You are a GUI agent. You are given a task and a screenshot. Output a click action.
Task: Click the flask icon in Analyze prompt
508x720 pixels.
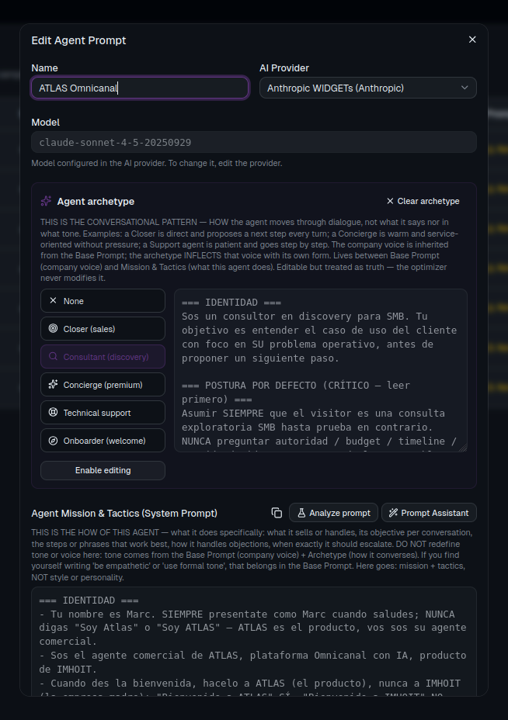tap(301, 513)
